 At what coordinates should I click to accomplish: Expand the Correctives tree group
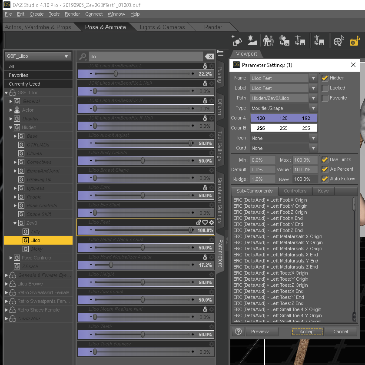coord(15,162)
